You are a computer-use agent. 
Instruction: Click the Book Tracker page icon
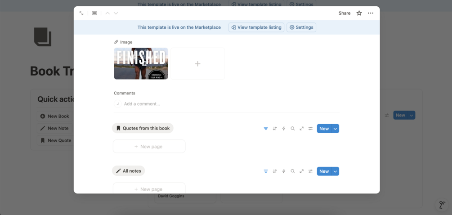click(x=43, y=37)
